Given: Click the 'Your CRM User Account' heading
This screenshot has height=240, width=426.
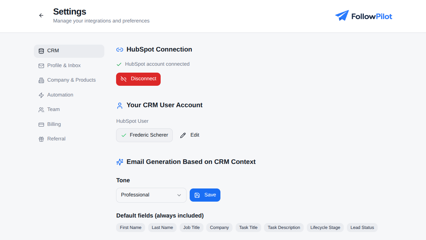Looking at the screenshot, I should coord(164,105).
